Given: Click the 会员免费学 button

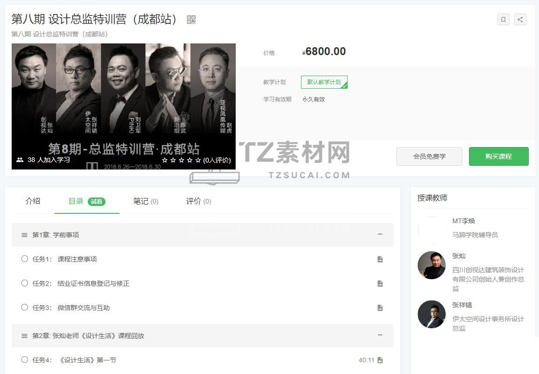Looking at the screenshot, I should click(429, 156).
